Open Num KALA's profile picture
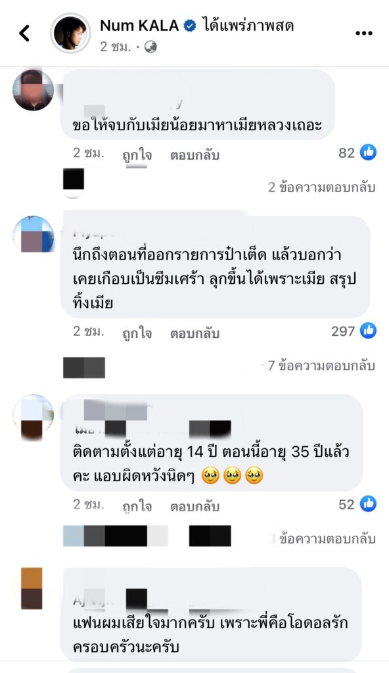The width and height of the screenshot is (389, 673). (x=70, y=33)
